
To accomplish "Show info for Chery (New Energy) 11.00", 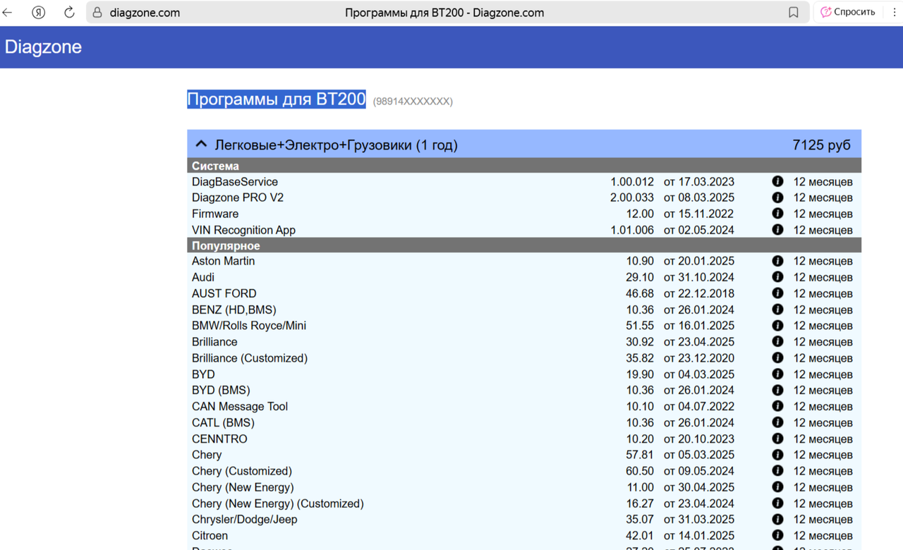I will click(777, 487).
